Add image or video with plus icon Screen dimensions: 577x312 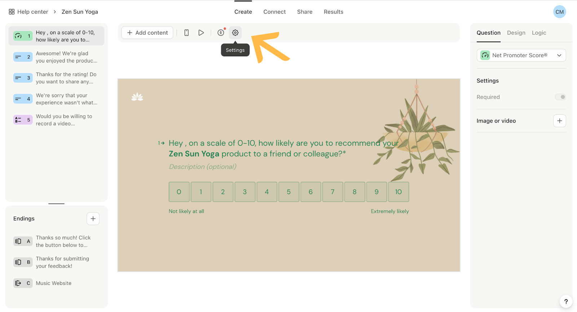tap(559, 121)
